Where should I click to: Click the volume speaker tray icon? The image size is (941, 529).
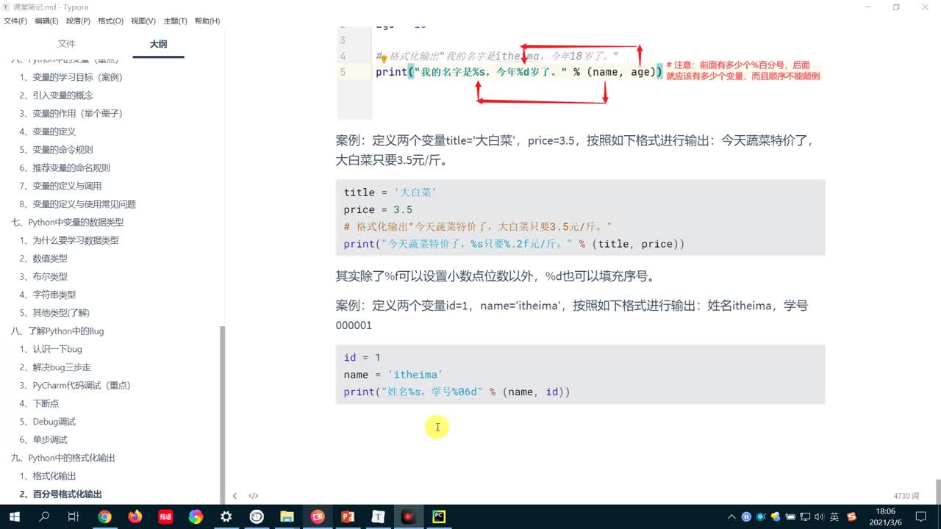tap(818, 517)
